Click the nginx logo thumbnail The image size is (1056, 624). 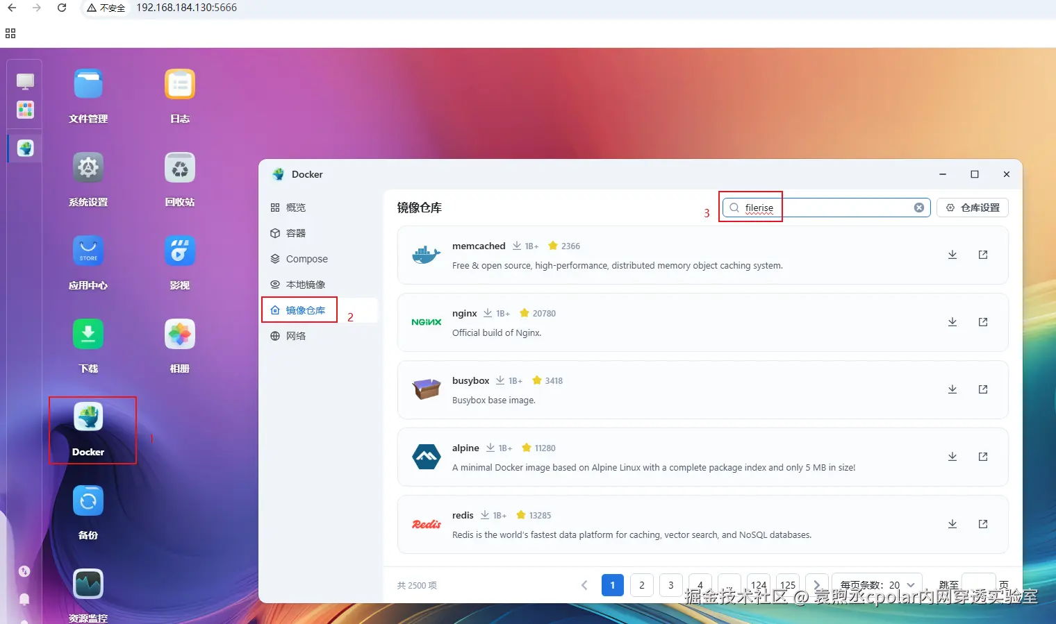point(427,322)
